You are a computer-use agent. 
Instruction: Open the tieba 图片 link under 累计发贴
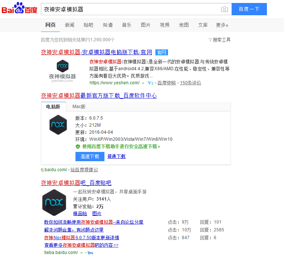(97, 214)
